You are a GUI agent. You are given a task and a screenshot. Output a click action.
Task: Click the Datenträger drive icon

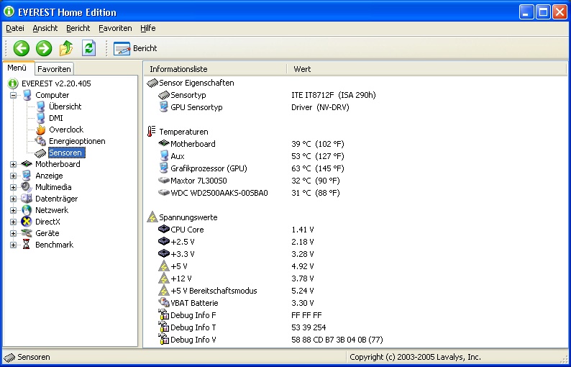[27, 199]
